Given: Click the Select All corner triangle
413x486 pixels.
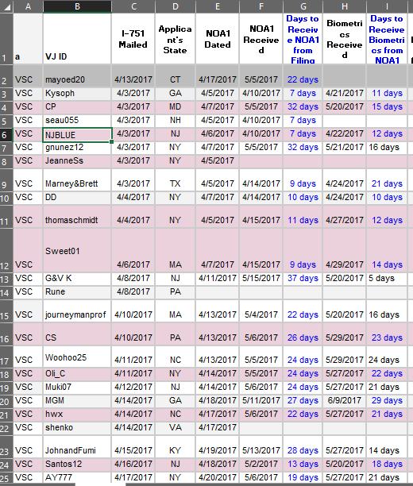Looking at the screenshot, I should (x=8, y=7).
